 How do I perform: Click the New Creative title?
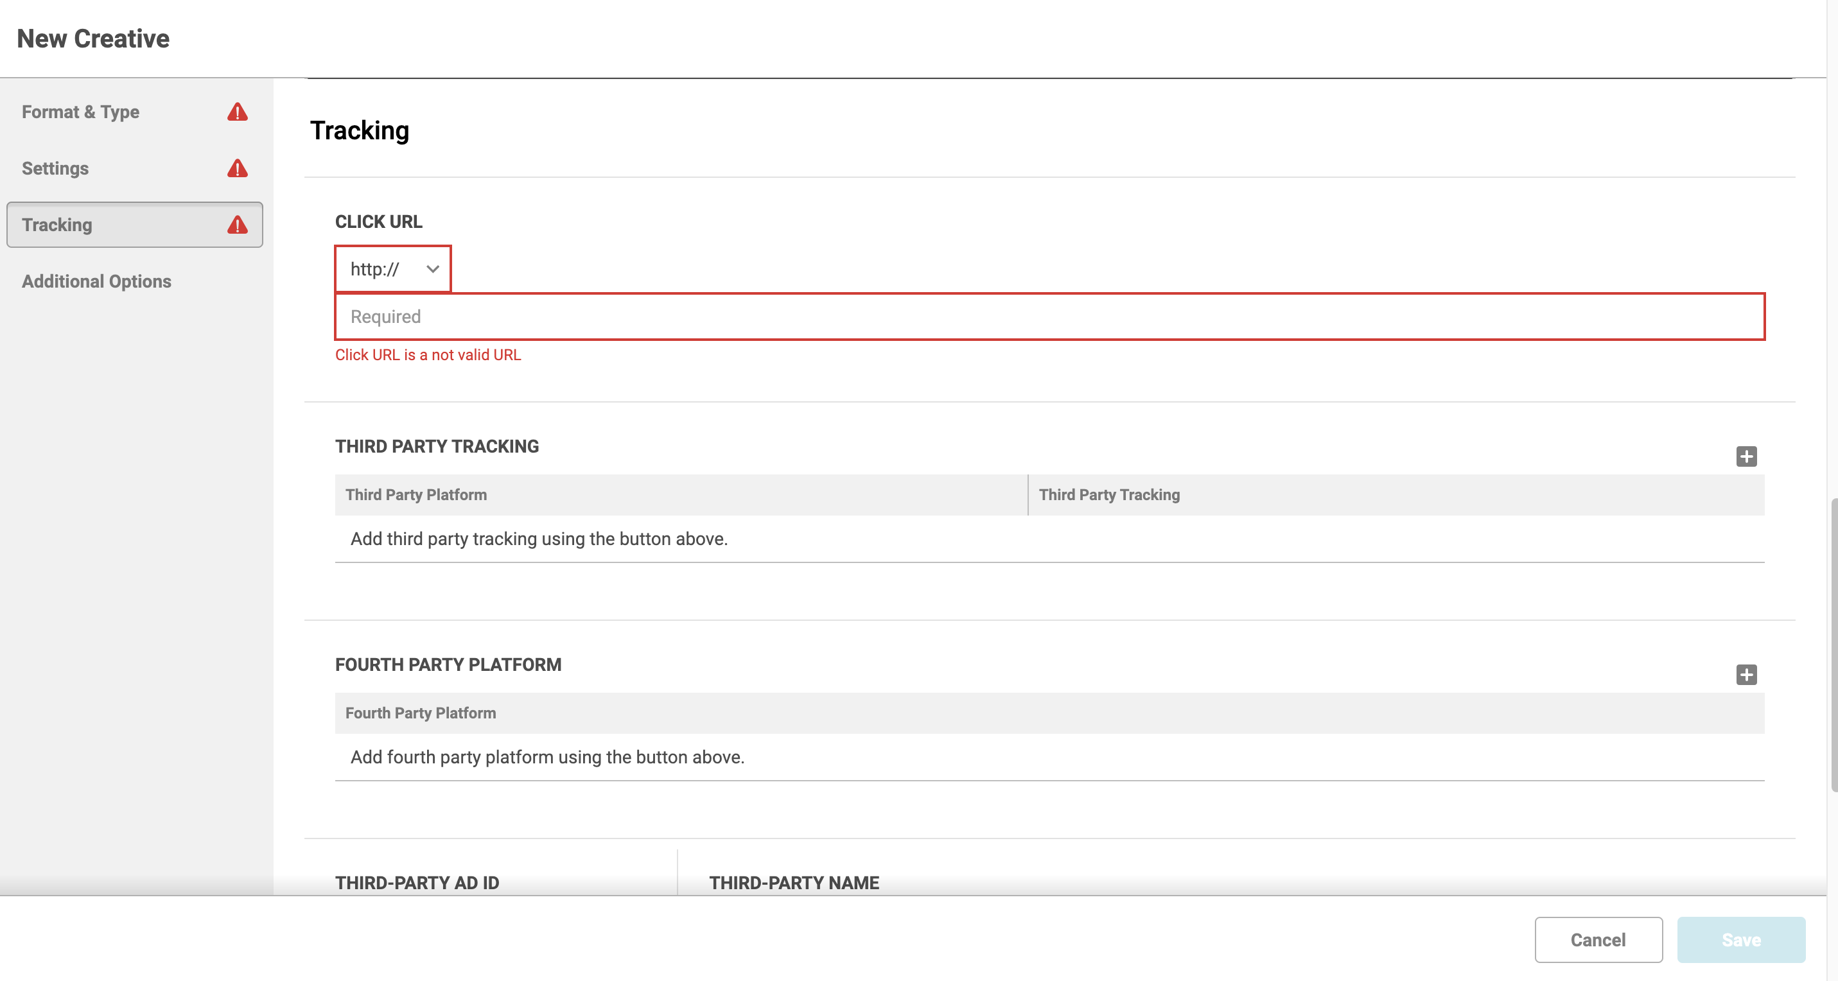coord(94,39)
